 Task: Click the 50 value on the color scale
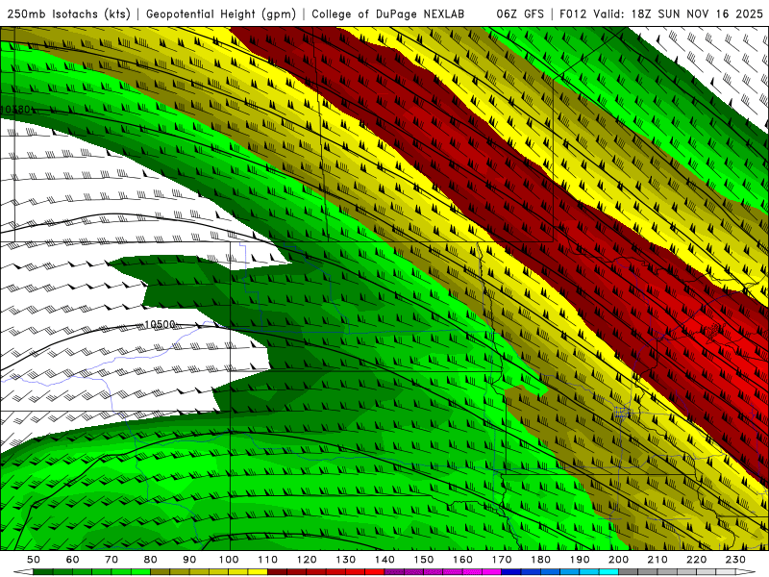[34, 560]
